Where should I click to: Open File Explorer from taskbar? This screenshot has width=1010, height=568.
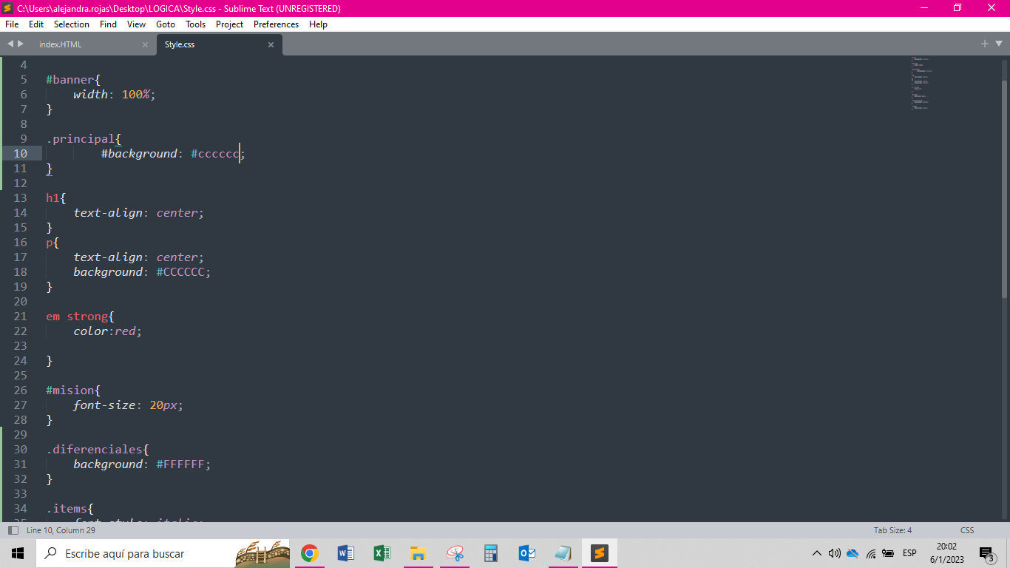click(x=418, y=553)
